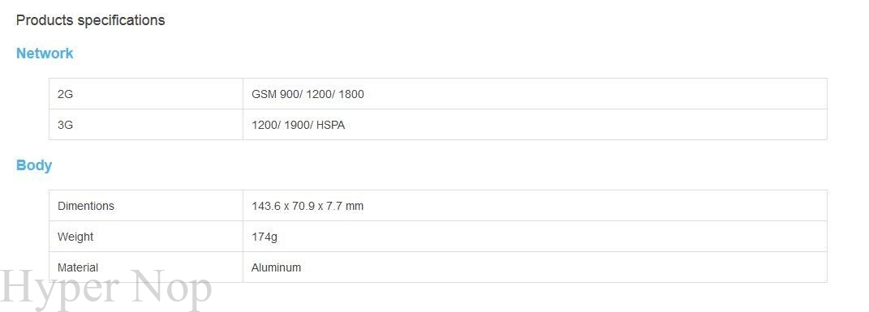
Task: Click the Products specifications heading
Action: [x=90, y=20]
